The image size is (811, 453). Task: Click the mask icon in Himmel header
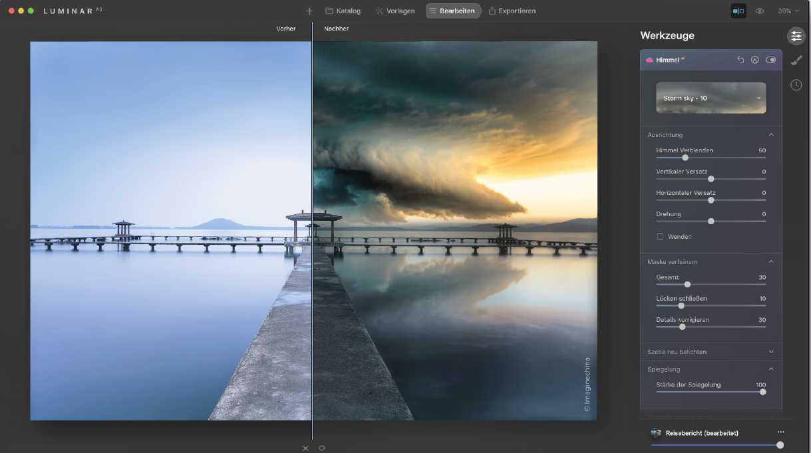[x=755, y=60]
